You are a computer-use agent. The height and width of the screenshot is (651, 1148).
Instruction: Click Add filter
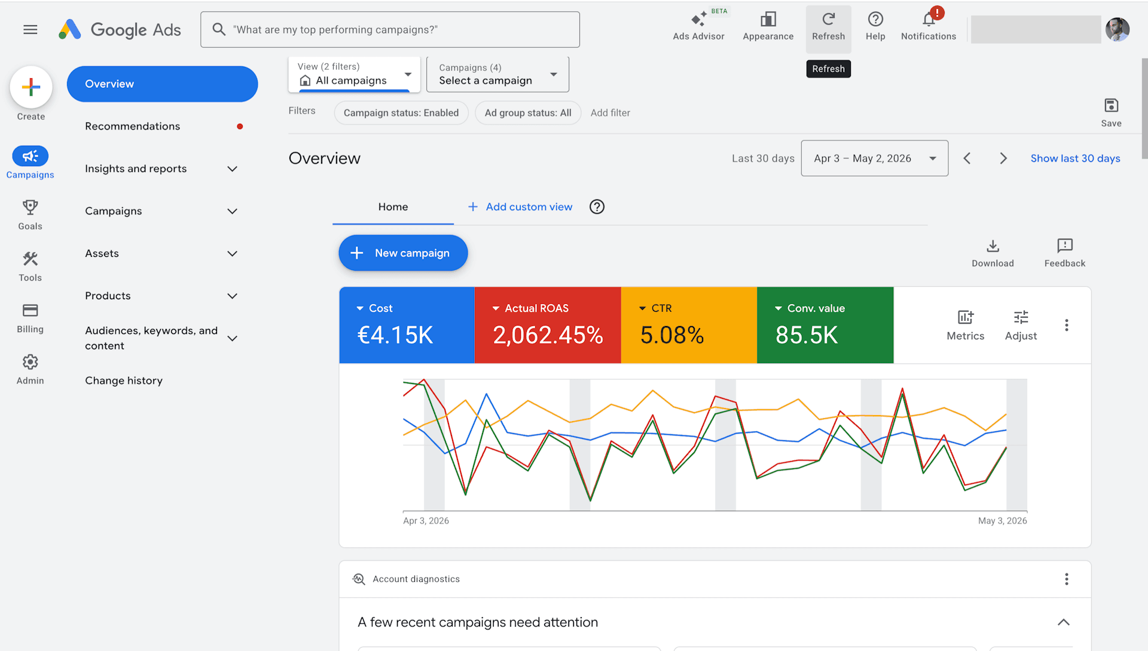click(x=610, y=113)
